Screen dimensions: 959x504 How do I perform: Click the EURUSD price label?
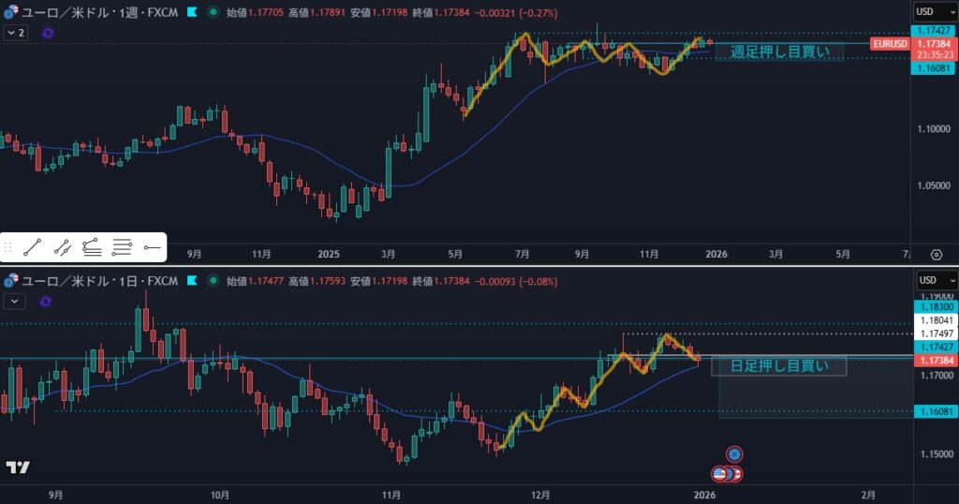point(888,44)
